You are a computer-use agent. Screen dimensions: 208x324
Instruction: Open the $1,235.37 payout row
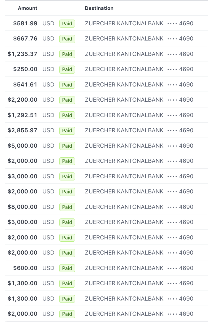(22, 54)
